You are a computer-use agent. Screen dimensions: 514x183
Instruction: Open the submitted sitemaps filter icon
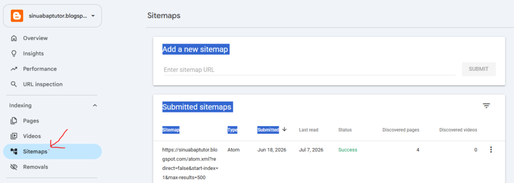click(486, 106)
